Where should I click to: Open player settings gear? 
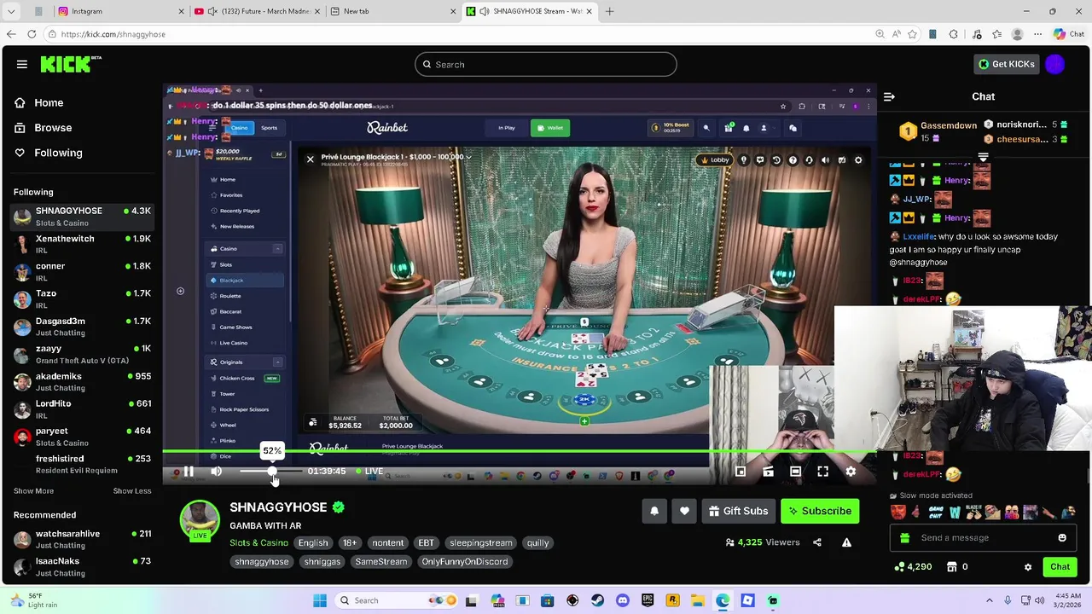[x=851, y=472]
